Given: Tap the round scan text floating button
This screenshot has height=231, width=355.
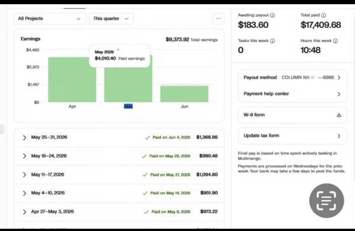Looking at the screenshot, I should pyautogui.click(x=327, y=201).
